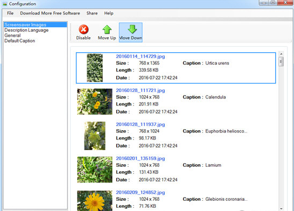Select Default Caption in sidebar
294x211 pixels.
tap(20, 41)
